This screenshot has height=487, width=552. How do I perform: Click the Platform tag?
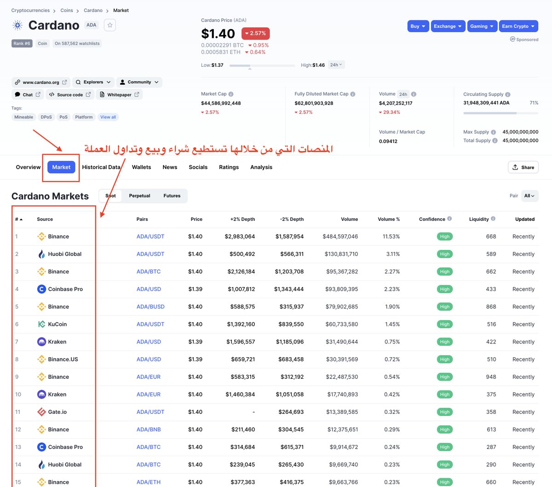tap(84, 117)
